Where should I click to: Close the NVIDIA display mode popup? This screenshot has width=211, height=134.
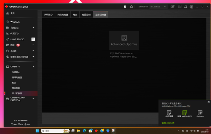[208, 102]
